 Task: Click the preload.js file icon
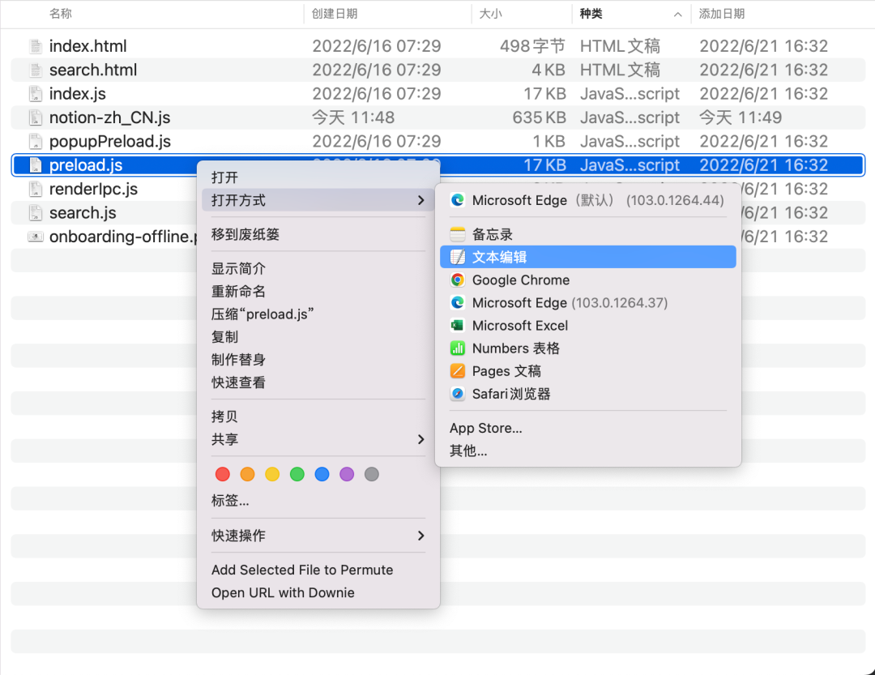point(35,165)
